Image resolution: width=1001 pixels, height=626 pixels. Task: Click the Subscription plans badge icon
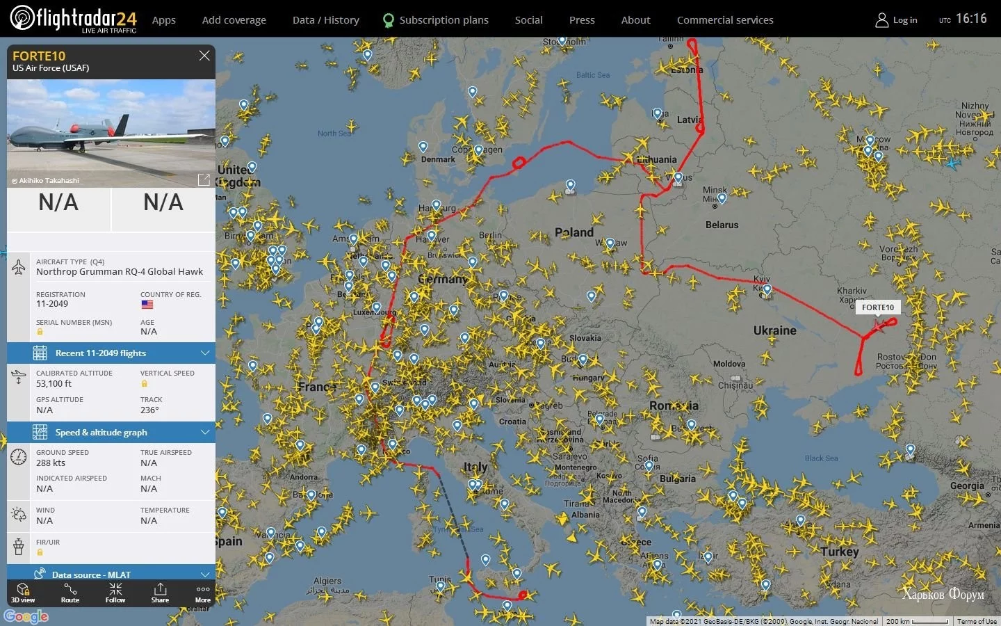tap(389, 21)
